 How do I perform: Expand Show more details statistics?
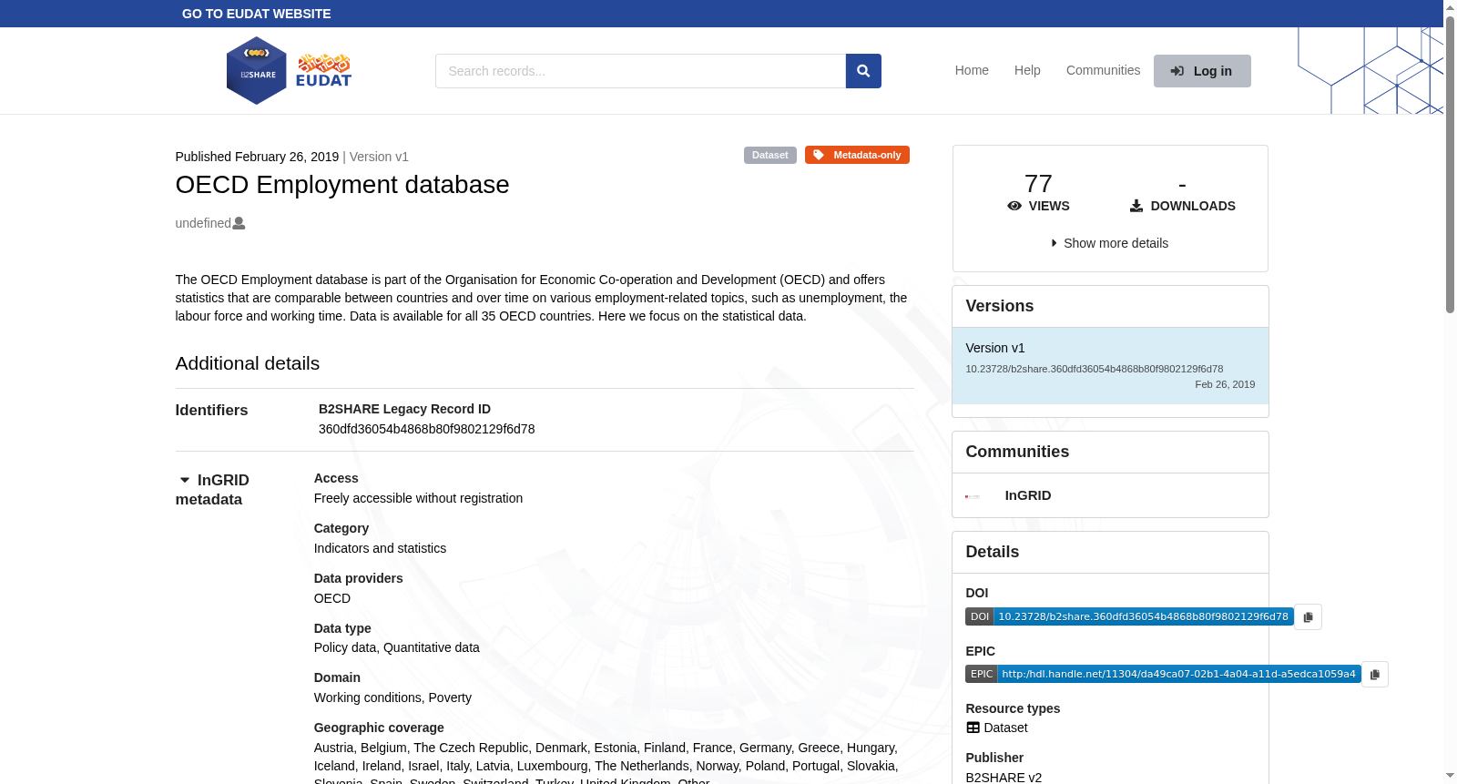tap(1110, 243)
